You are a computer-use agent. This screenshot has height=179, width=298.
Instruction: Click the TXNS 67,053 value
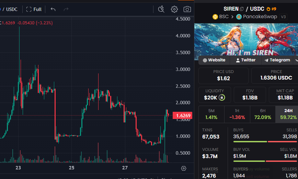click(211, 137)
